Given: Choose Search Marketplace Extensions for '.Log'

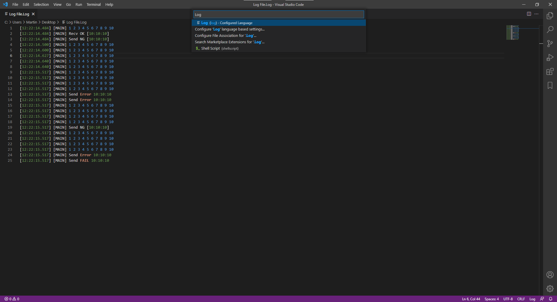Looking at the screenshot, I should coord(278,42).
